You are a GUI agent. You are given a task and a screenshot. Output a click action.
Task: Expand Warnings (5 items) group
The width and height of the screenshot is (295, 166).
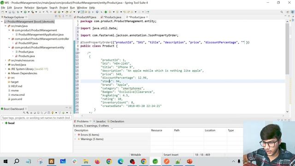coord(75,139)
